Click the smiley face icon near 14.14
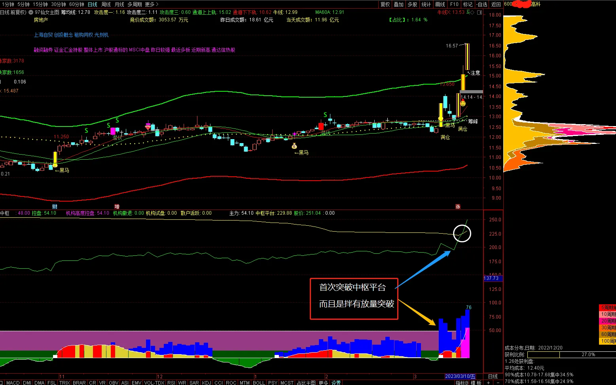Viewport: 616px width, 385px height. point(462,104)
